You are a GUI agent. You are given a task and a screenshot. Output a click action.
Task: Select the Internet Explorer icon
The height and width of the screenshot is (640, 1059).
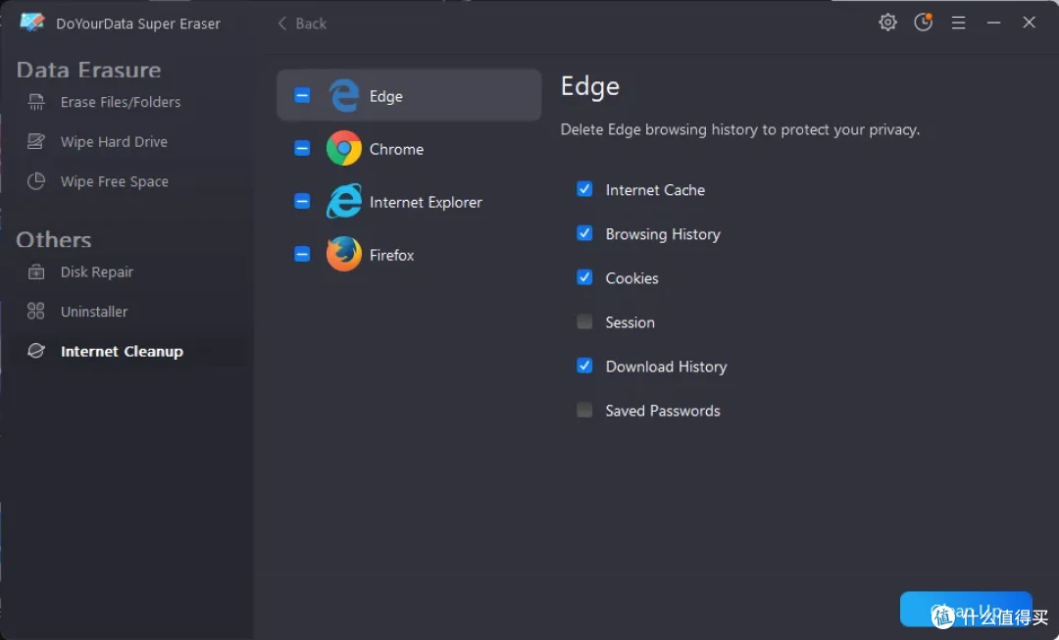click(x=344, y=201)
